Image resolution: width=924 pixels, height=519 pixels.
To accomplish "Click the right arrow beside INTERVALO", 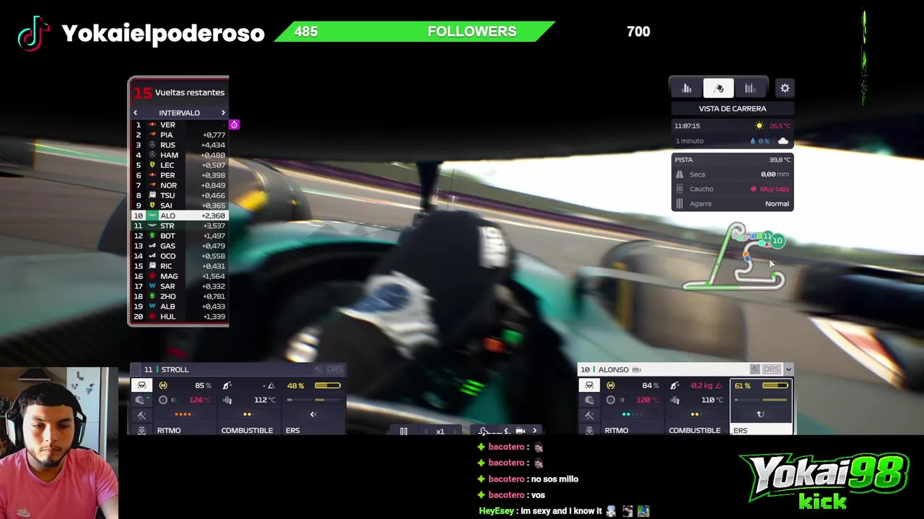I will pyautogui.click(x=223, y=113).
